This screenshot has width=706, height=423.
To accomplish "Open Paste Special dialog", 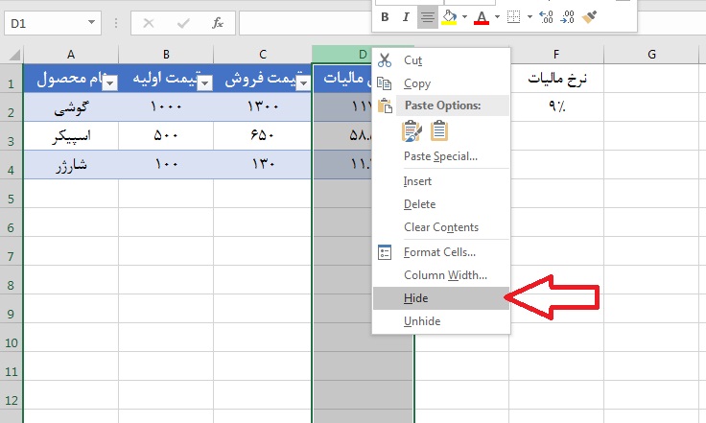I will pyautogui.click(x=441, y=156).
